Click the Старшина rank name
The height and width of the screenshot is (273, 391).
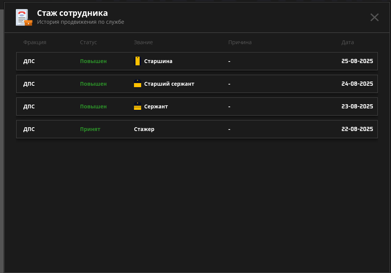[158, 61]
